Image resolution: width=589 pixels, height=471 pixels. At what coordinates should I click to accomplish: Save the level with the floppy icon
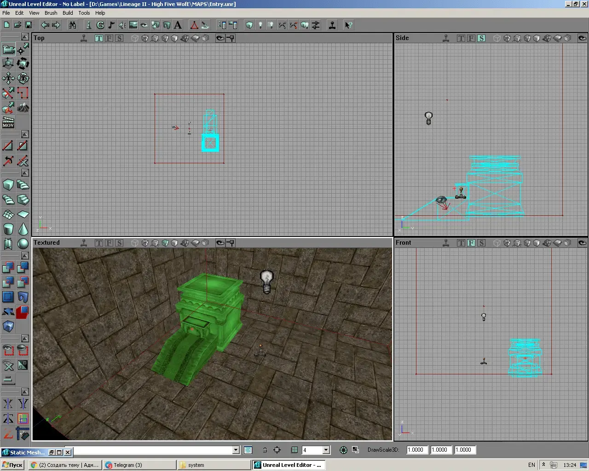29,25
